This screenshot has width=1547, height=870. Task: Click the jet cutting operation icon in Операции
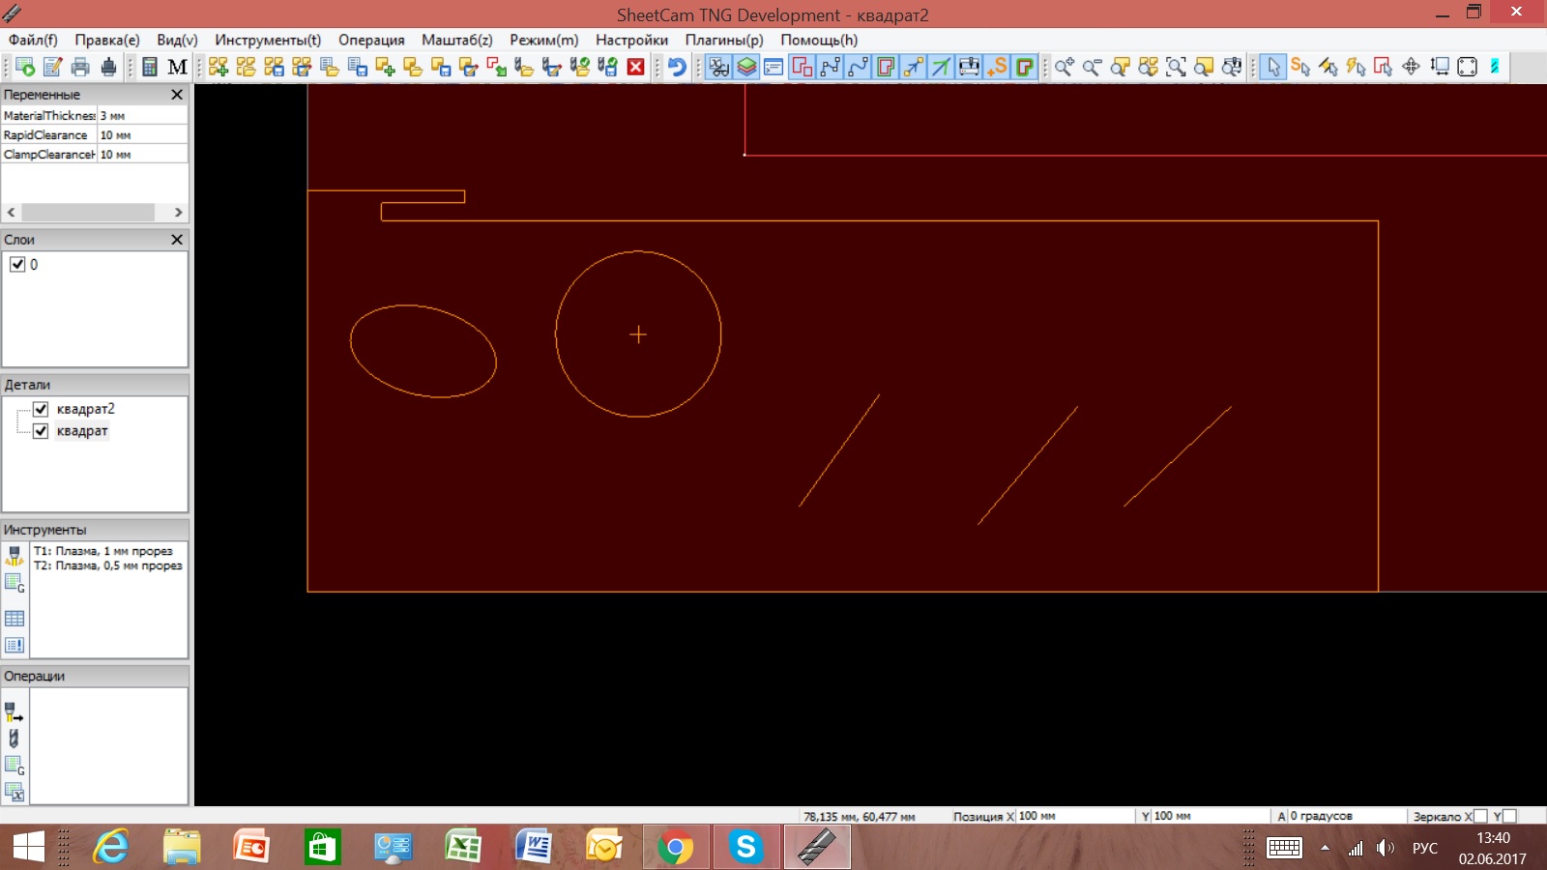(14, 712)
